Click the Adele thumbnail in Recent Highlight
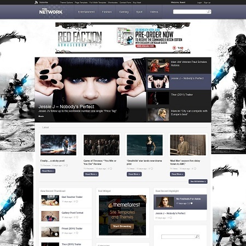246x246 pixels. (x=165, y=202)
